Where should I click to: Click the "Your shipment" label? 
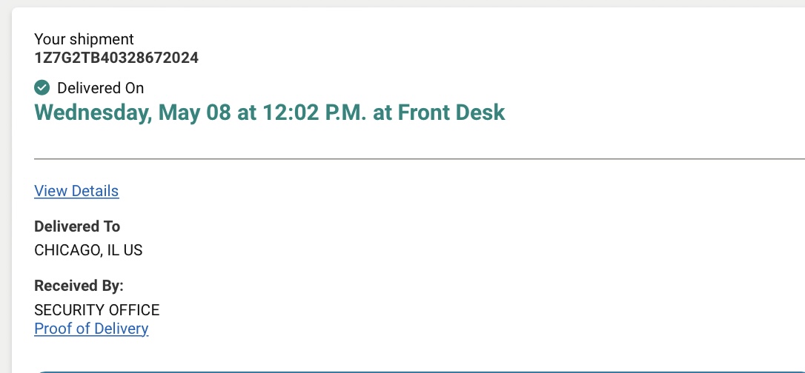[x=84, y=39]
